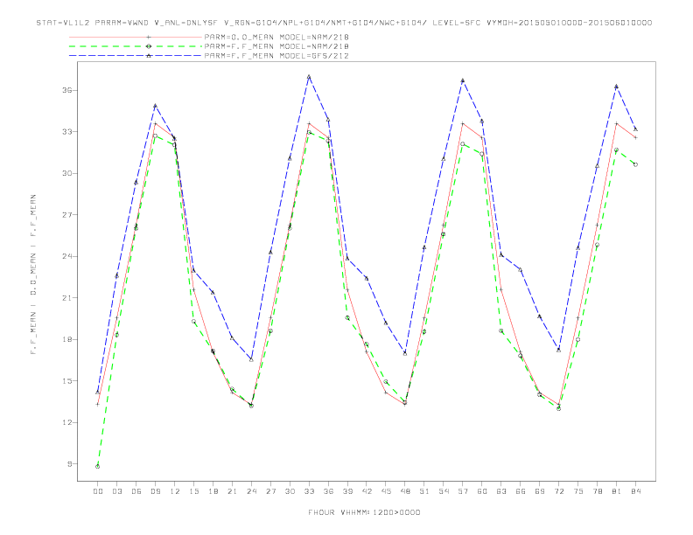This screenshot has height=535, width=693.
Task: Click x-axis tick label 69
Action: tap(540, 491)
